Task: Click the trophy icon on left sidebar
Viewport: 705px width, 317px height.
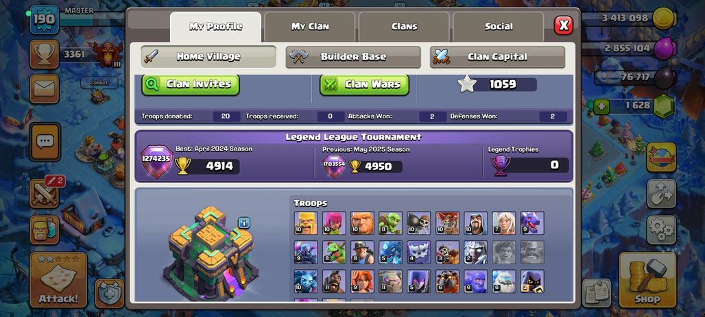Action: [44, 54]
